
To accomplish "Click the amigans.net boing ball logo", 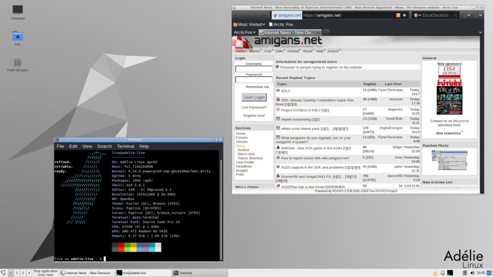I will [x=242, y=42].
